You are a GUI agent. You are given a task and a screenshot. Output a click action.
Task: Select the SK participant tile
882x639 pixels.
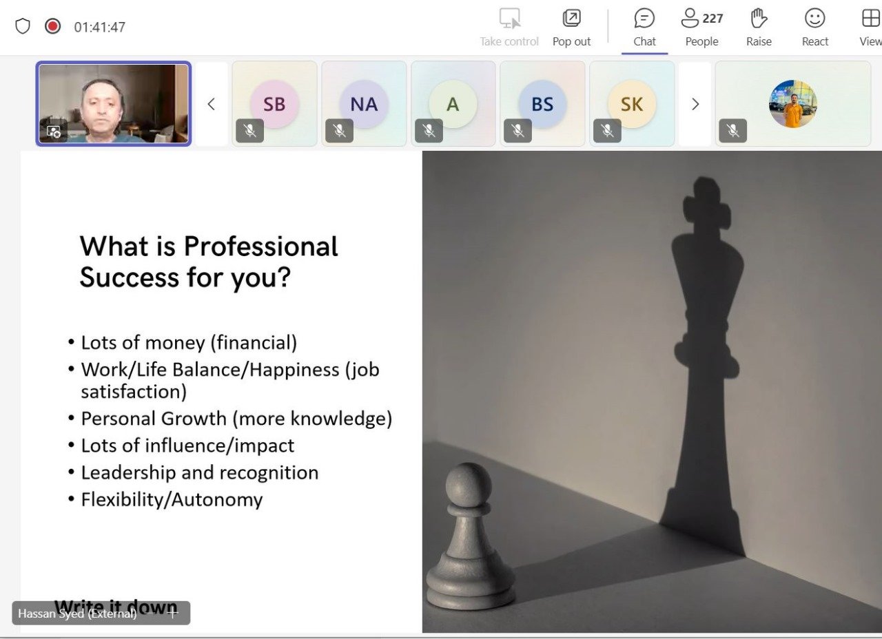coord(632,103)
